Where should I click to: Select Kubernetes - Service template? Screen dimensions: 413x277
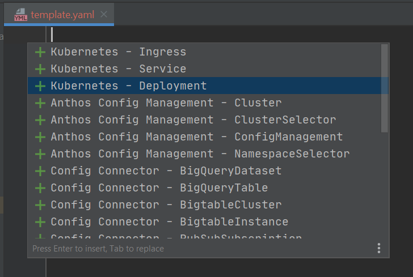point(118,69)
